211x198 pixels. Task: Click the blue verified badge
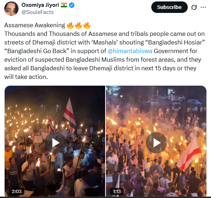[x=72, y=5]
